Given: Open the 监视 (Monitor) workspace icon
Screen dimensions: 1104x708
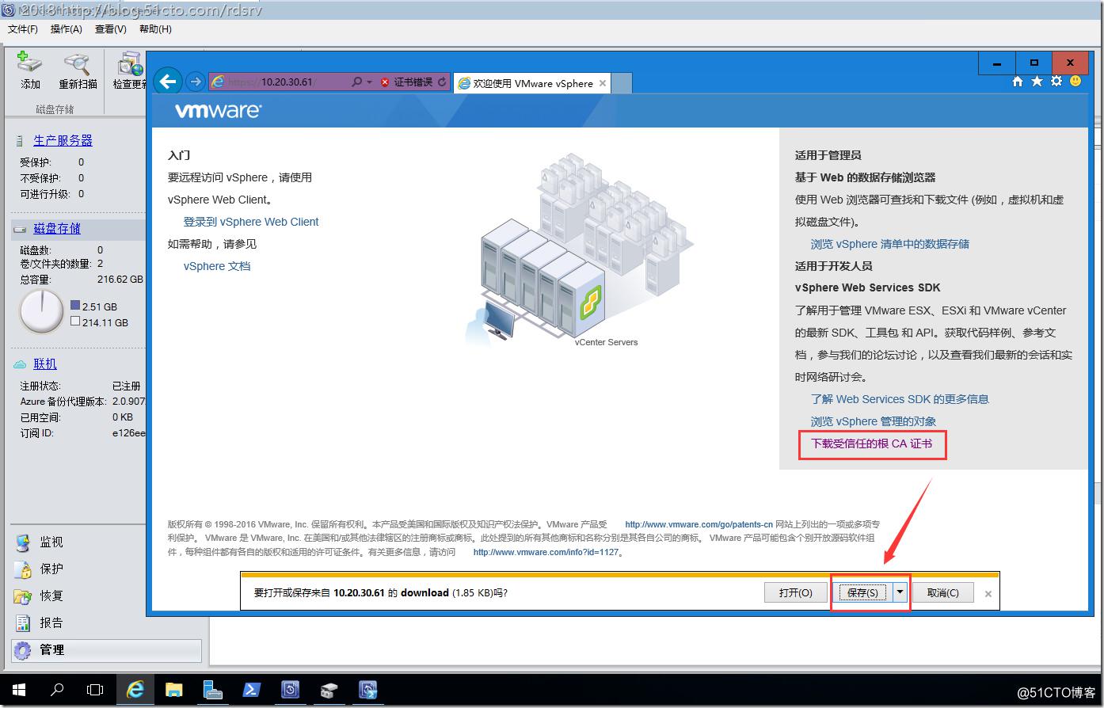Looking at the screenshot, I should pos(23,542).
